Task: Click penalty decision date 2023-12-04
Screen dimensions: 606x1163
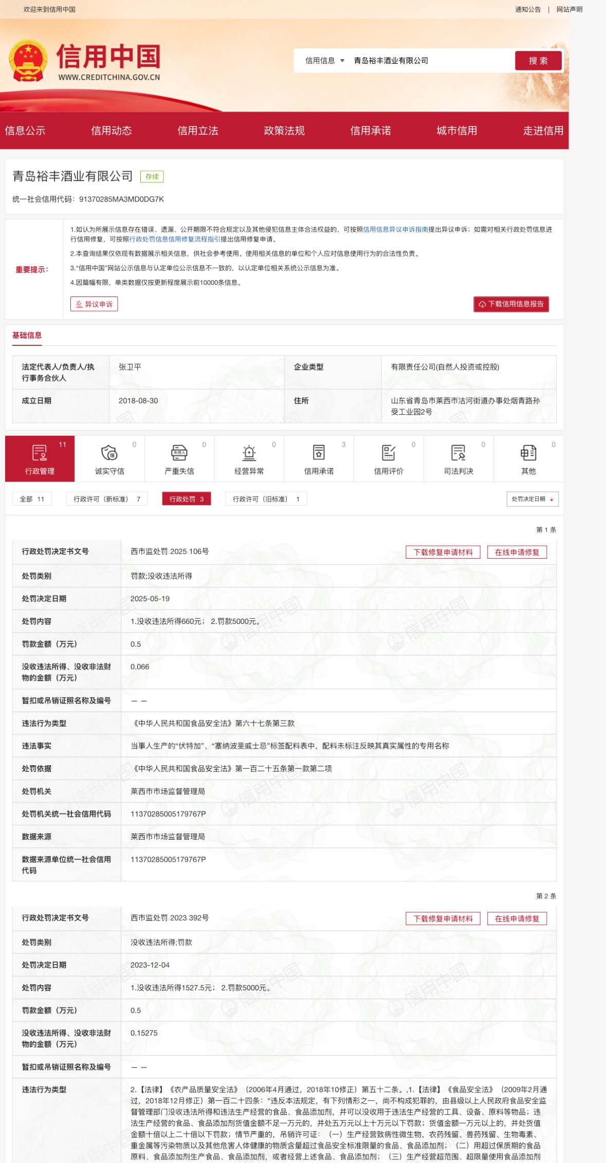Action: click(x=150, y=965)
